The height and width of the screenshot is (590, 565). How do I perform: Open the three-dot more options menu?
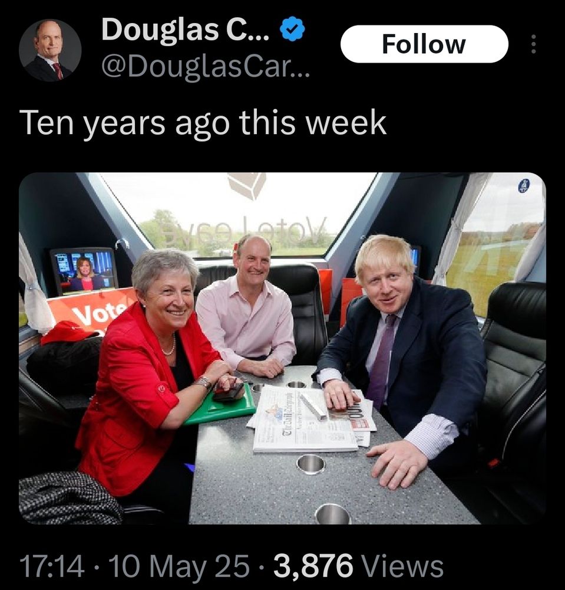pyautogui.click(x=534, y=44)
